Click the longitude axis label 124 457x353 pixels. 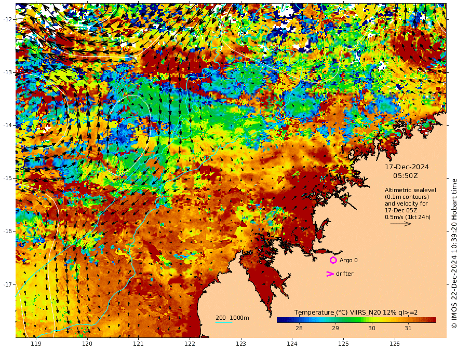click(x=292, y=344)
